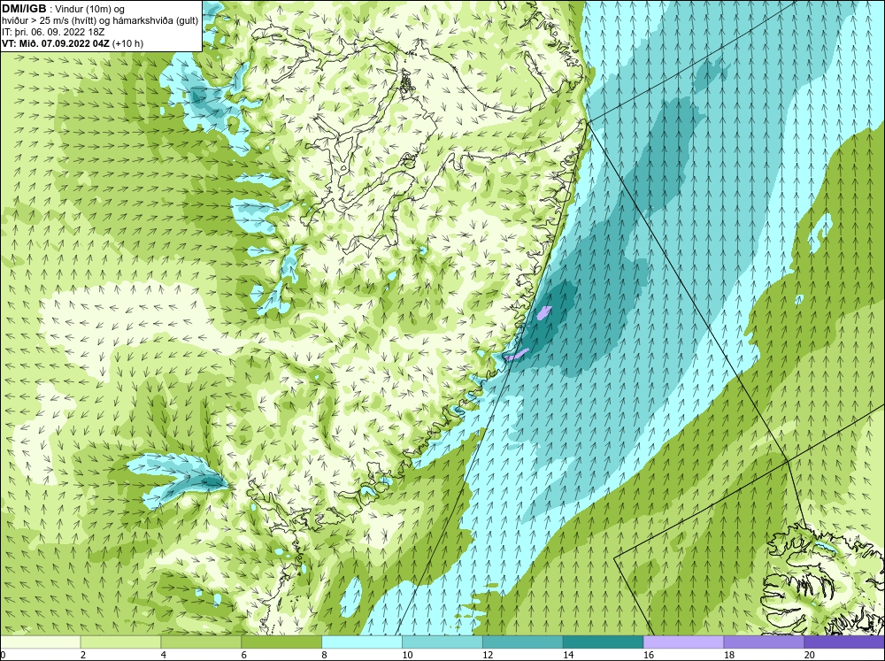This screenshot has width=885, height=661.
Task: Click the "Vindur (10m) og" label
Action: coord(91,10)
